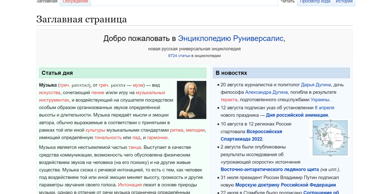The image size is (380, 194).
Task: Open the История tab
Action: 344,1
